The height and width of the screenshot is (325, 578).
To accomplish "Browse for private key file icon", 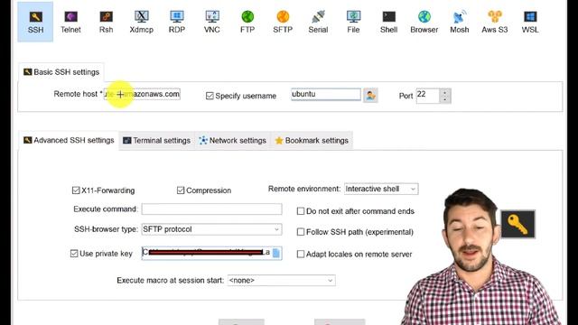I will [276, 253].
